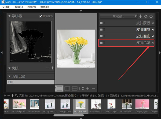Viewport: 161px width, 119px height.
Task: Open the 文件(F) menu
Action: (x=6, y=7)
